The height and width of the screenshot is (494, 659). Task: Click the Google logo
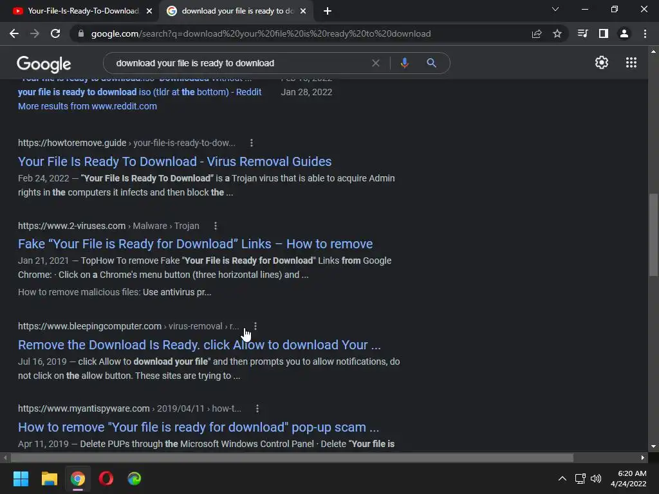tap(44, 64)
